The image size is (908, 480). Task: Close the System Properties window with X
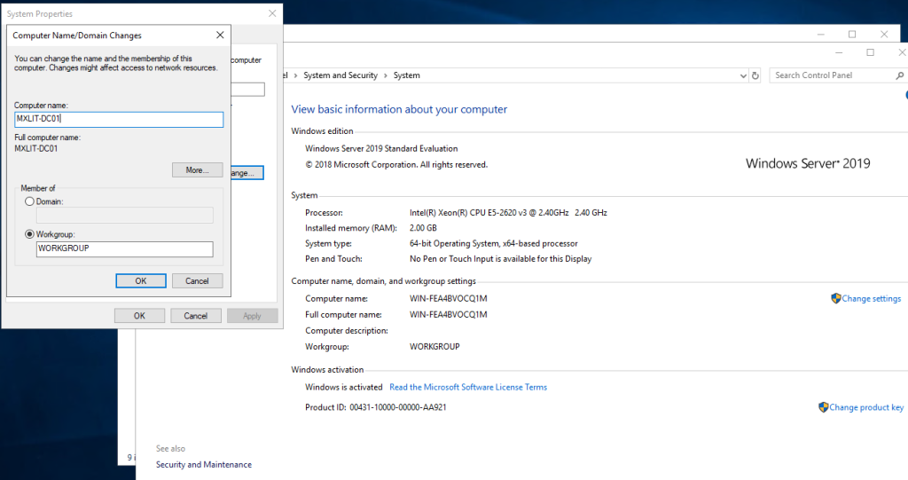tap(271, 14)
